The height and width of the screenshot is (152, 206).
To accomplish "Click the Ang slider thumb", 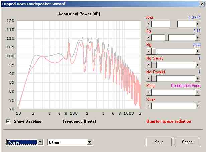I will (x=173, y=24).
